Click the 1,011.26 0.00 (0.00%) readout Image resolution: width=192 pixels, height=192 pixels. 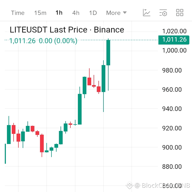pos(43,41)
